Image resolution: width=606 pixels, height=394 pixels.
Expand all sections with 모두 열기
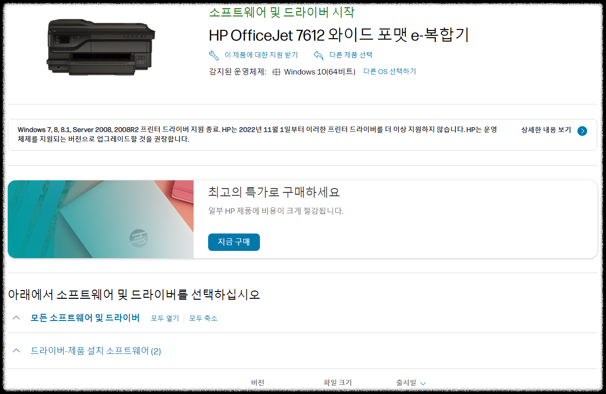click(x=164, y=318)
